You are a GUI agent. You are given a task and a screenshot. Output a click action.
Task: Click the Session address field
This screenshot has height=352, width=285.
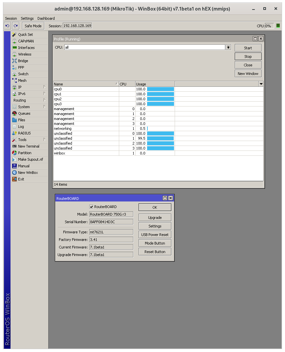click(x=77, y=26)
